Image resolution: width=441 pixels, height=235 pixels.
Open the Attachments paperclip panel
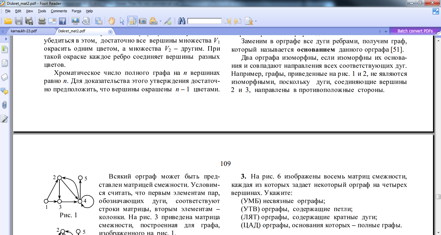[x=5, y=105]
